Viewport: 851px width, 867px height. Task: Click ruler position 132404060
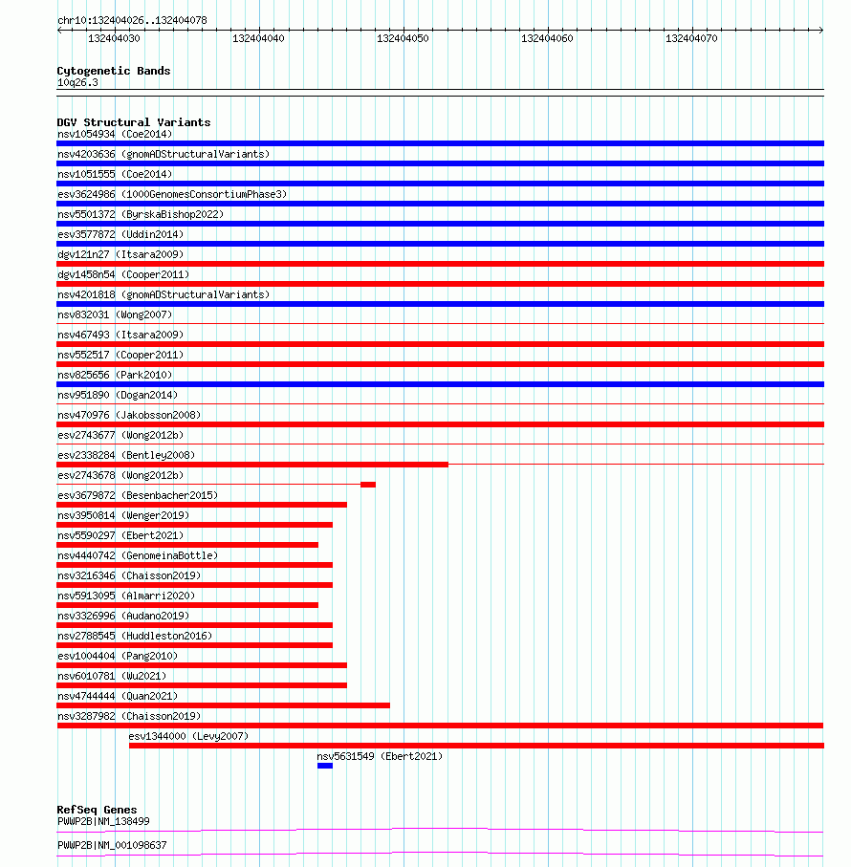point(547,38)
